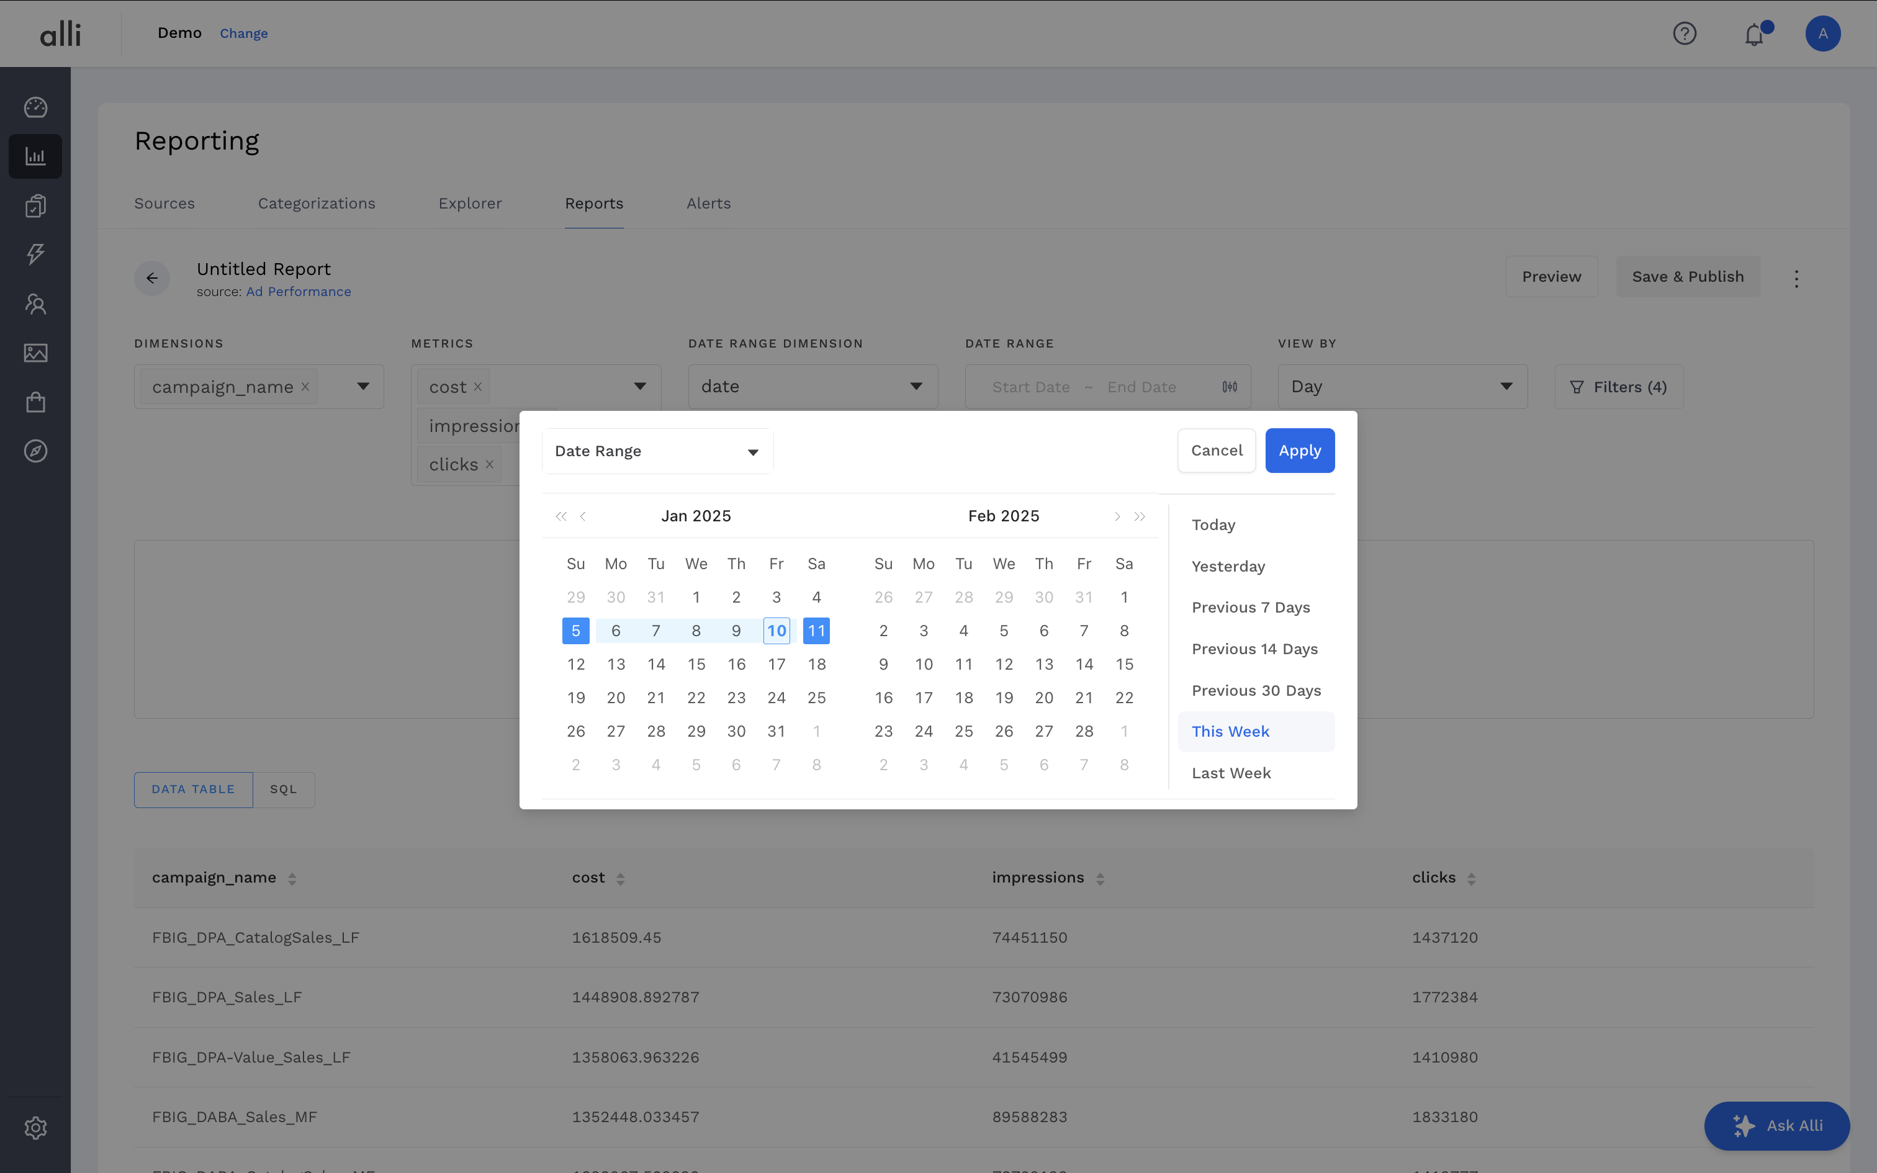Click the Ask Alli button

click(x=1777, y=1126)
